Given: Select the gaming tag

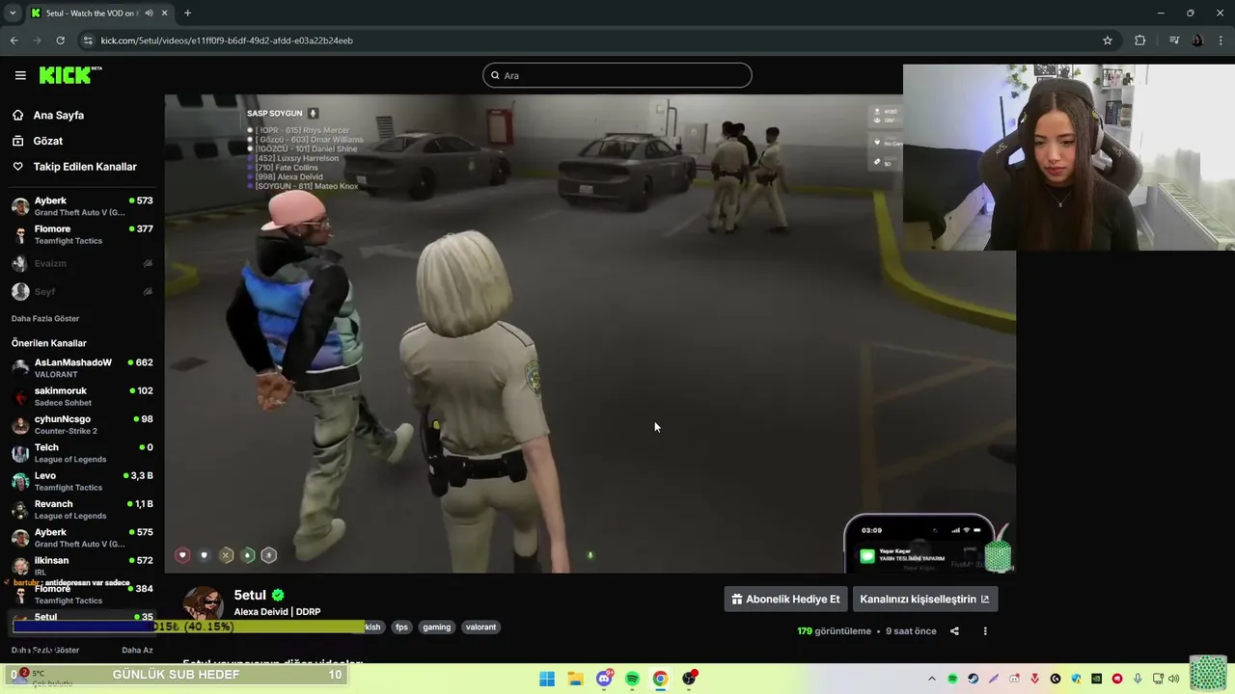Looking at the screenshot, I should (x=436, y=627).
